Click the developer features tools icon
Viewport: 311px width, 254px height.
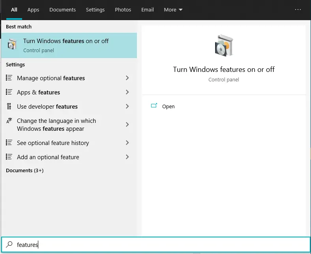[9, 107]
